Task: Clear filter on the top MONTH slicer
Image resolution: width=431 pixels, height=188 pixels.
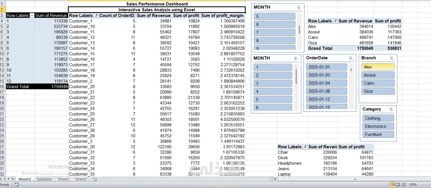Action: point(299,7)
